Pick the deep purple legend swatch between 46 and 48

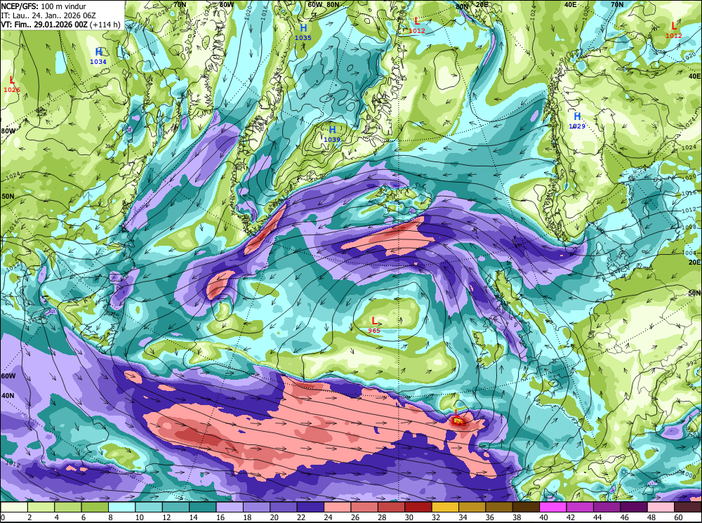coord(633,507)
